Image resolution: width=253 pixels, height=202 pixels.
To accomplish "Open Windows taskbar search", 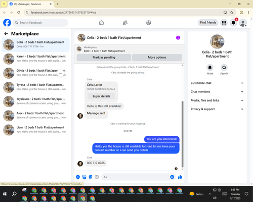I will tap(14, 194).
